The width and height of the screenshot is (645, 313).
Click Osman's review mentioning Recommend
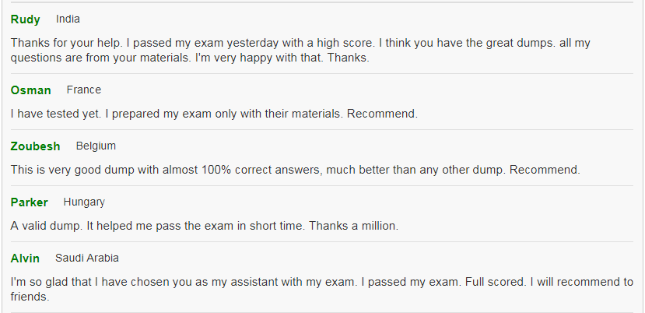(x=214, y=114)
